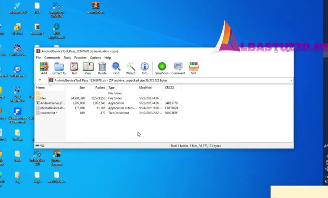Open USB Redirector desktop icon
Viewport: 328px width, 198px height.
tap(18, 94)
